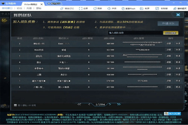Screen dimensions: 188x125
Task: View details (详情) for 冒险岛 team
Action: [x=169, y=56]
